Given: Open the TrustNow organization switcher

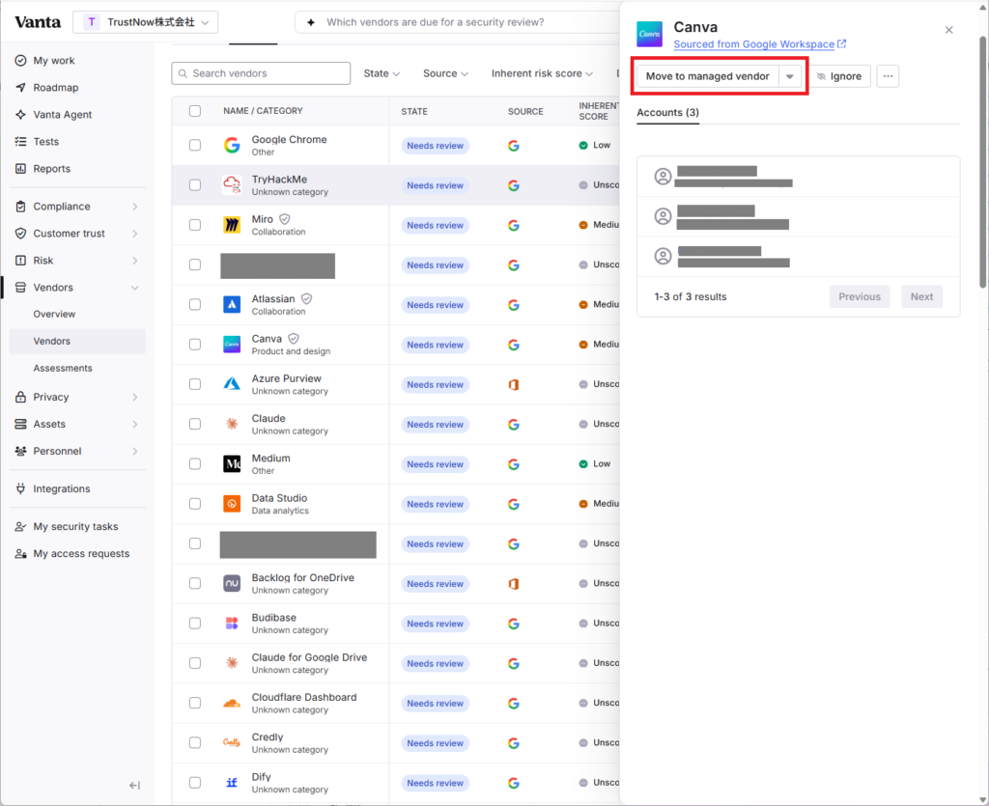Looking at the screenshot, I should pos(146,22).
